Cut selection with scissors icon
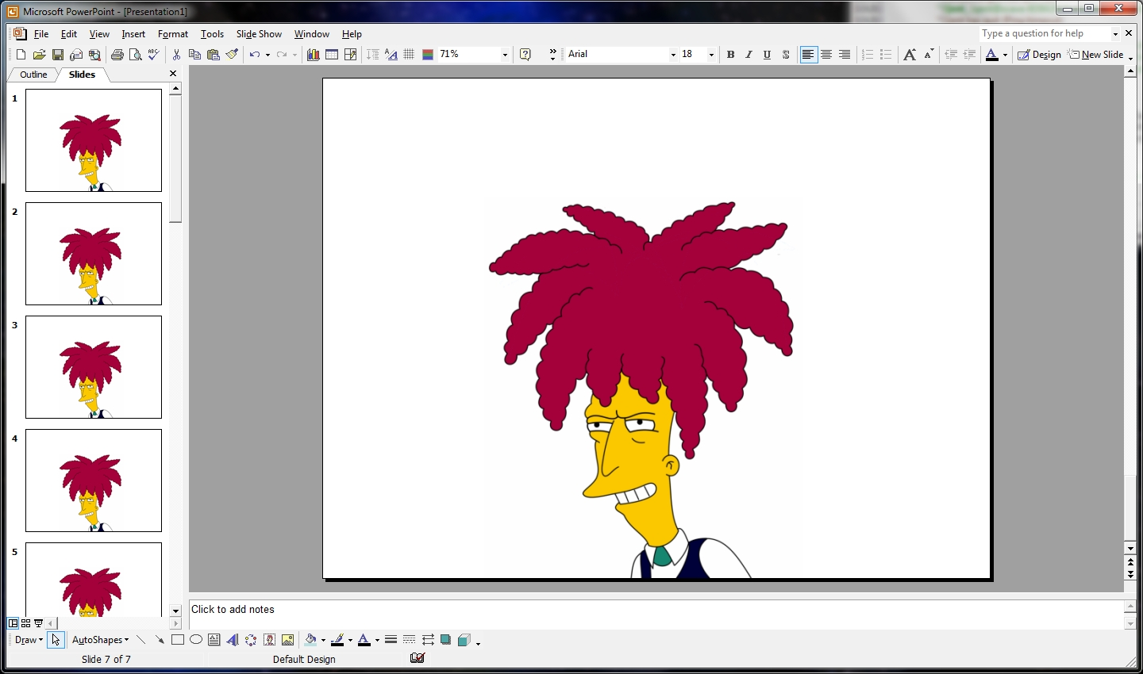Screen dimensions: 1143x674 click(176, 55)
